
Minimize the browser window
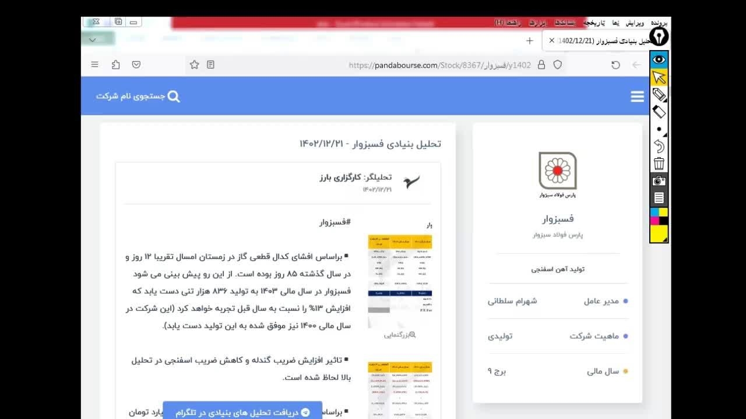click(133, 22)
